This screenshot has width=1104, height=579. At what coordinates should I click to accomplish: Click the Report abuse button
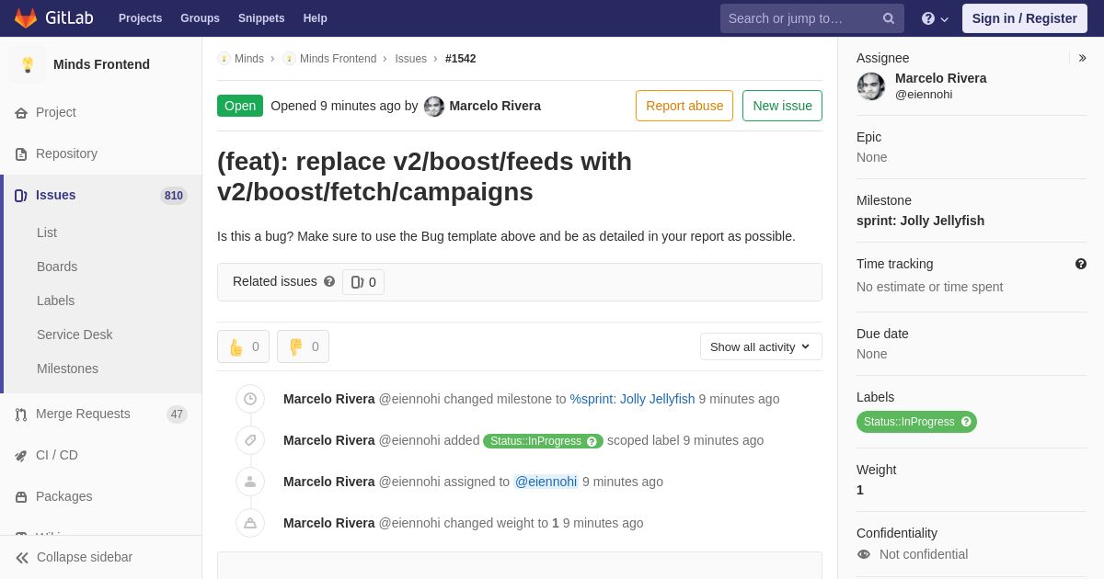pyautogui.click(x=684, y=106)
